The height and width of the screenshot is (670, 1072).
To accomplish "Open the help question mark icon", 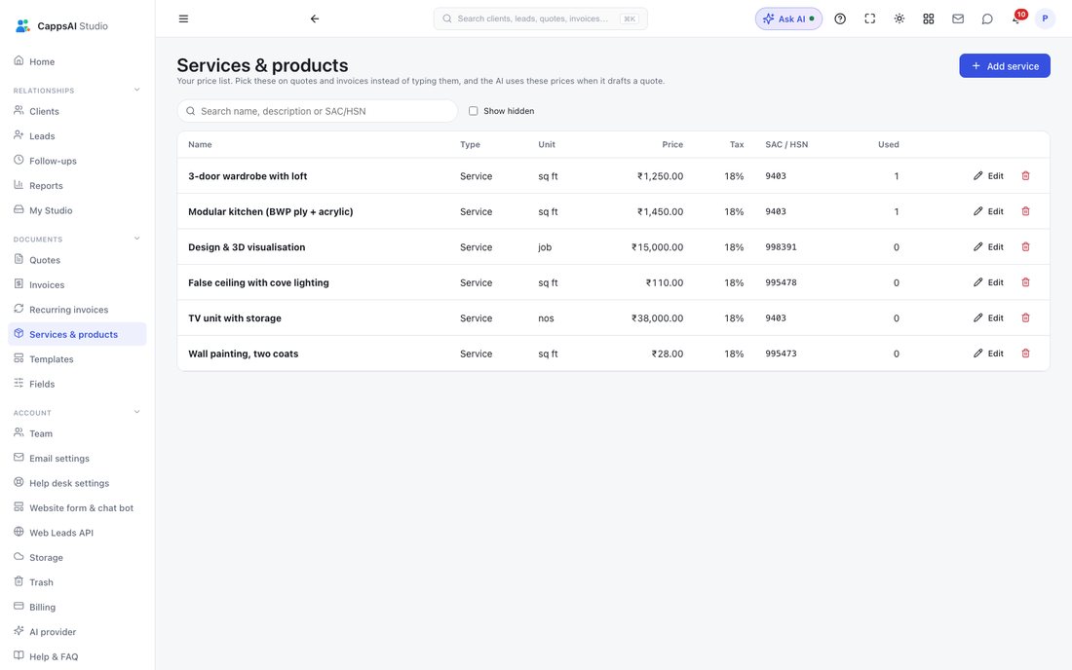I will 840,19.
